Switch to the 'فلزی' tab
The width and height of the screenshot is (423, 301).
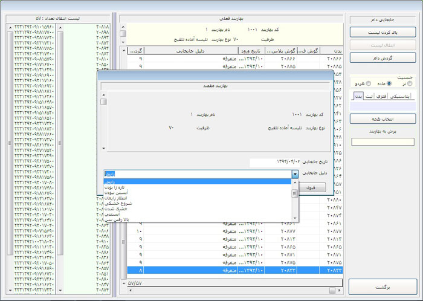[x=381, y=97]
